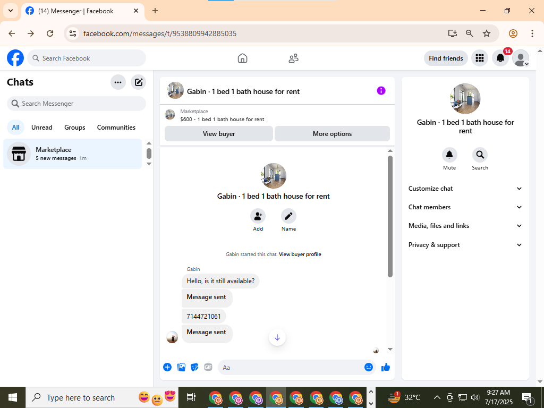
Task: Open Chrome three-dot menu
Action: (x=532, y=33)
